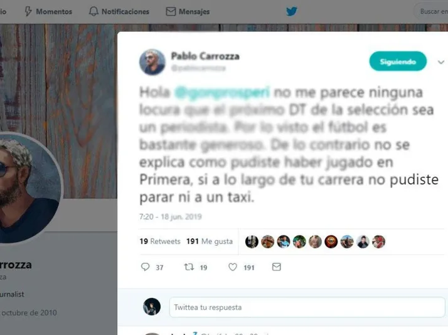Click the last liker's avatar thumbnail
Viewport: 448px width, 335px height.
coord(378,242)
